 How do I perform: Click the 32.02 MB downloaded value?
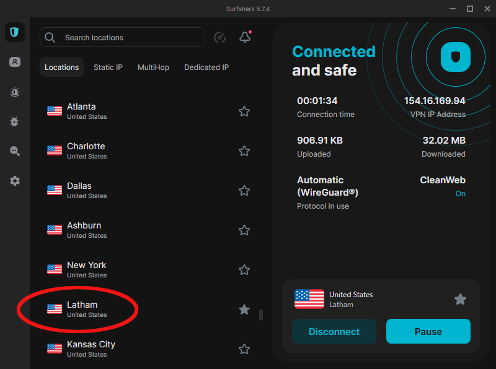(444, 141)
